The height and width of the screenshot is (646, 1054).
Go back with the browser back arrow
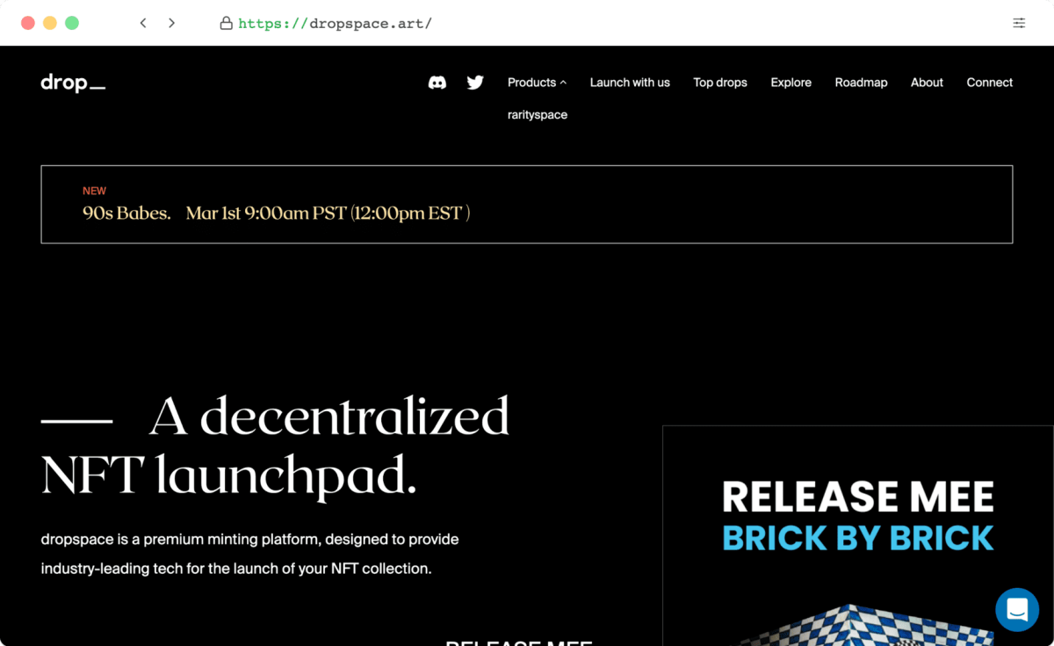coord(143,23)
